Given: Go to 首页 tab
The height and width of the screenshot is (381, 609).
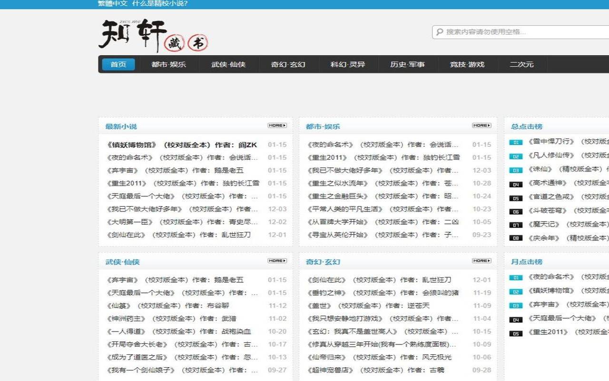Looking at the screenshot, I should (118, 64).
